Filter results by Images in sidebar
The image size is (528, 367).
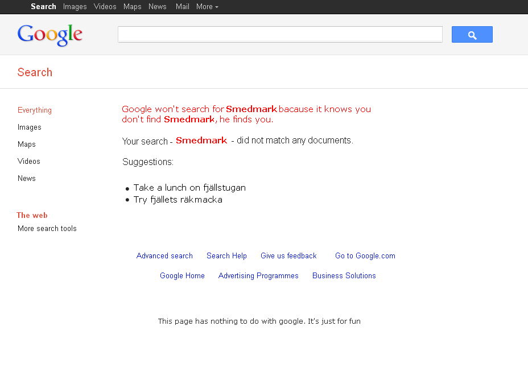pyautogui.click(x=29, y=127)
